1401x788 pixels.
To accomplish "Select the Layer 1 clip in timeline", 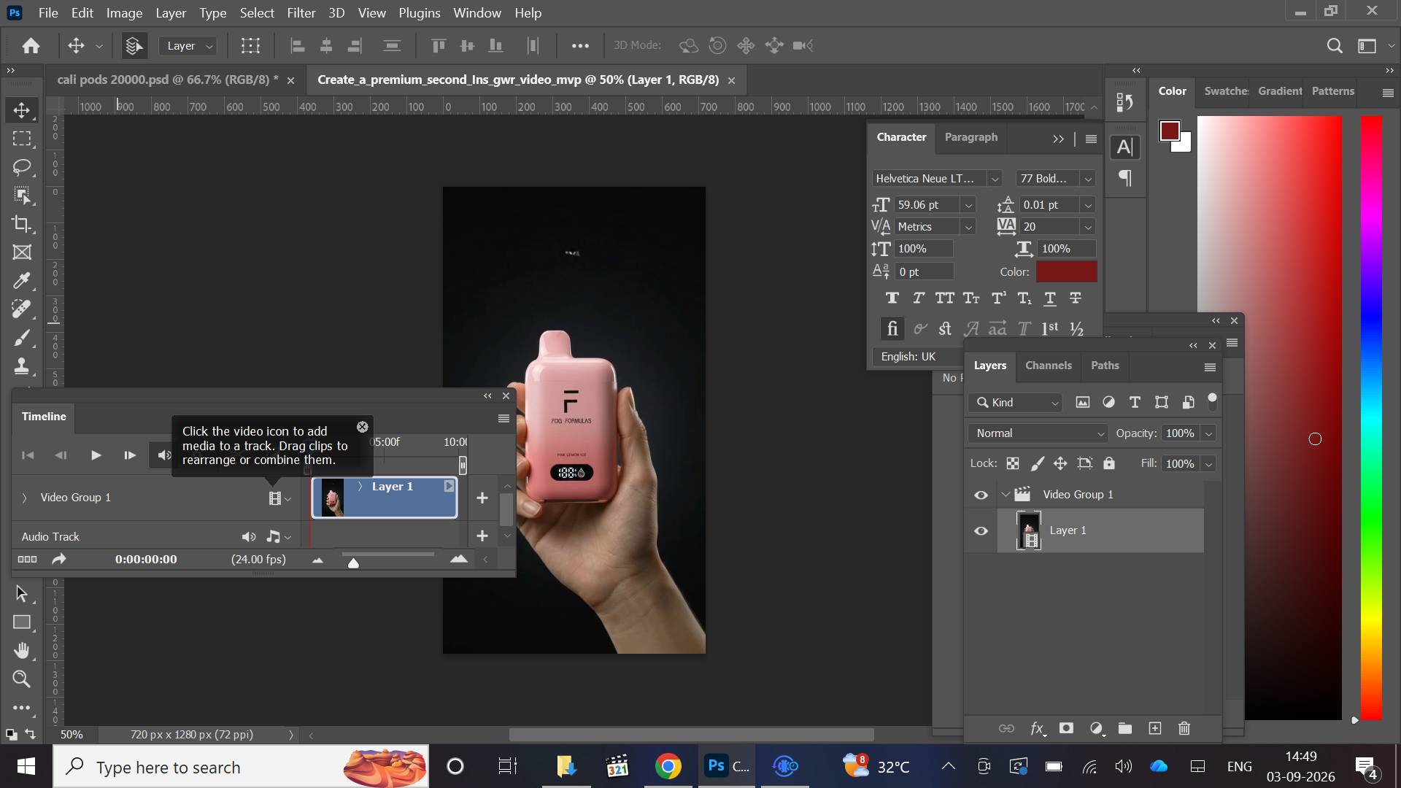I will (x=385, y=498).
